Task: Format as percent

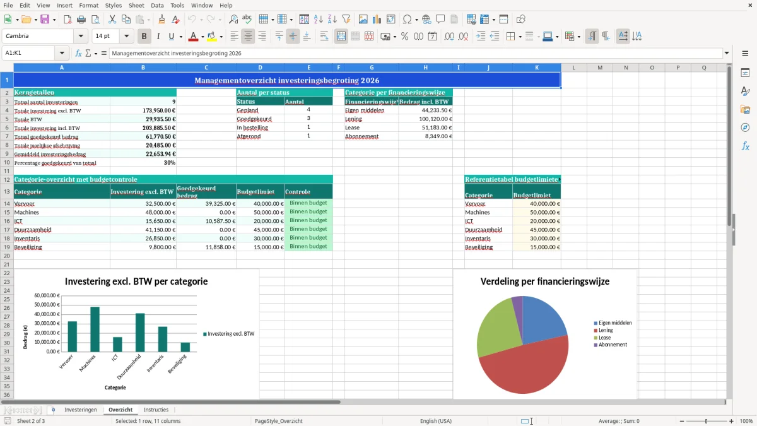Action: click(404, 37)
